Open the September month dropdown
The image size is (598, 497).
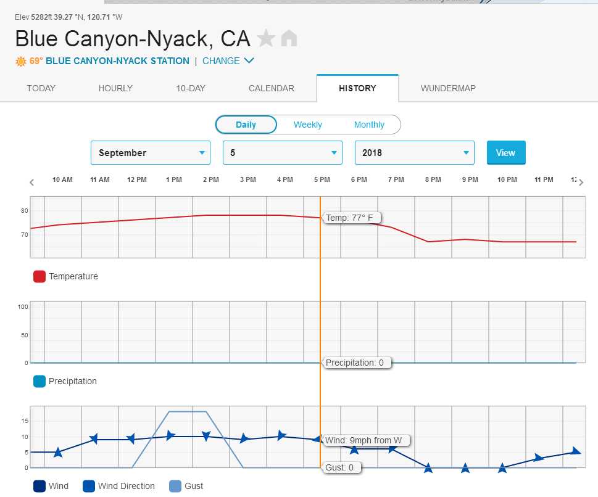click(151, 153)
